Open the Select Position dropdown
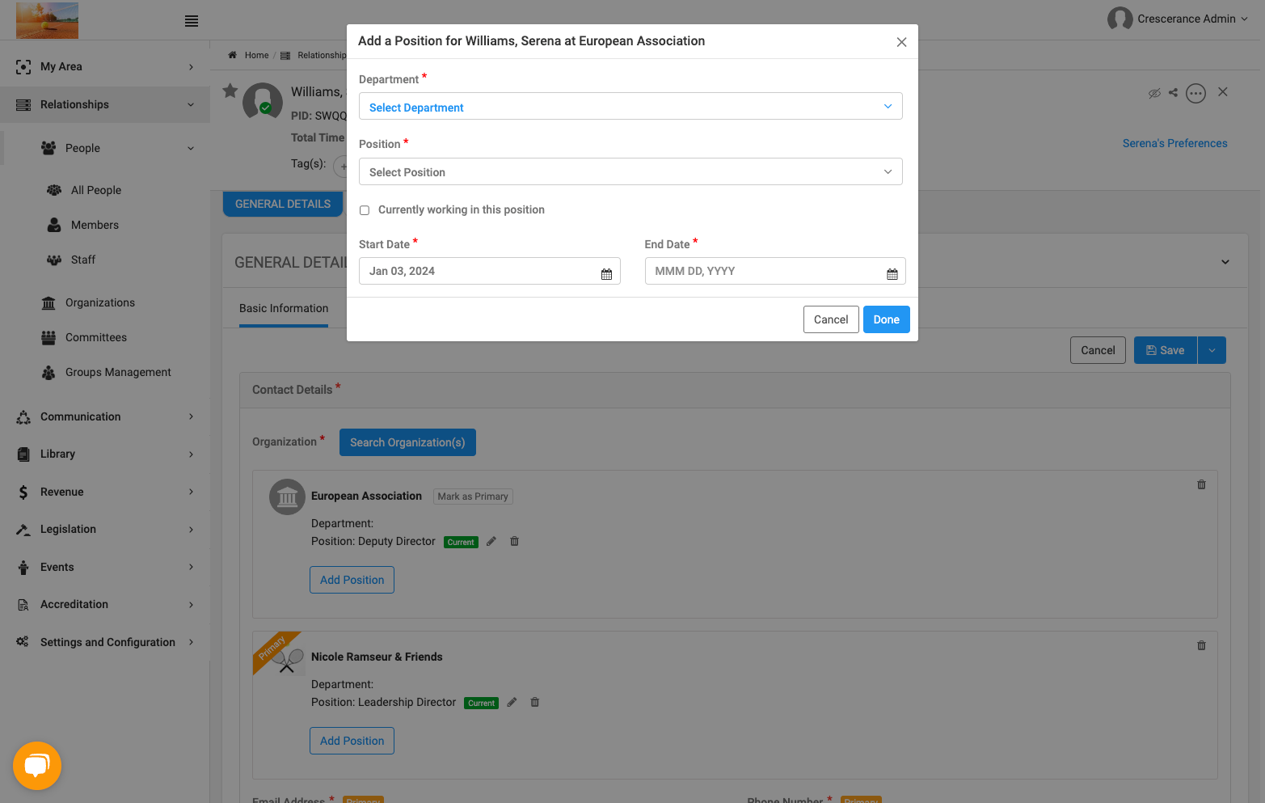The width and height of the screenshot is (1265, 803). [x=630, y=171]
